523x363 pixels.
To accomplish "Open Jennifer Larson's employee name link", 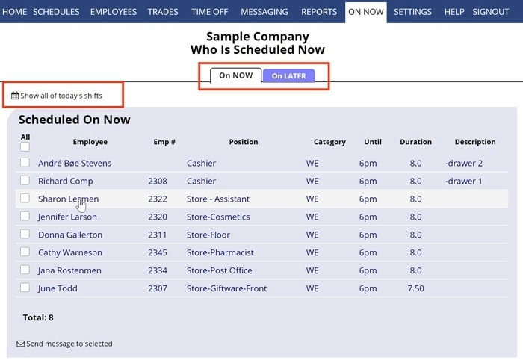I will point(67,217).
